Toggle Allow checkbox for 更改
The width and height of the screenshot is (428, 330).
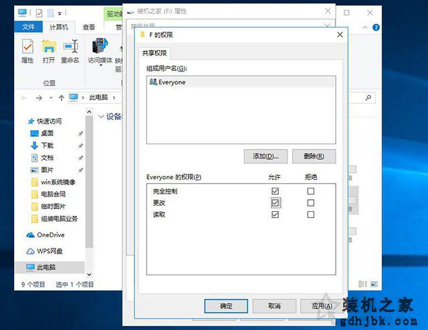tap(275, 203)
